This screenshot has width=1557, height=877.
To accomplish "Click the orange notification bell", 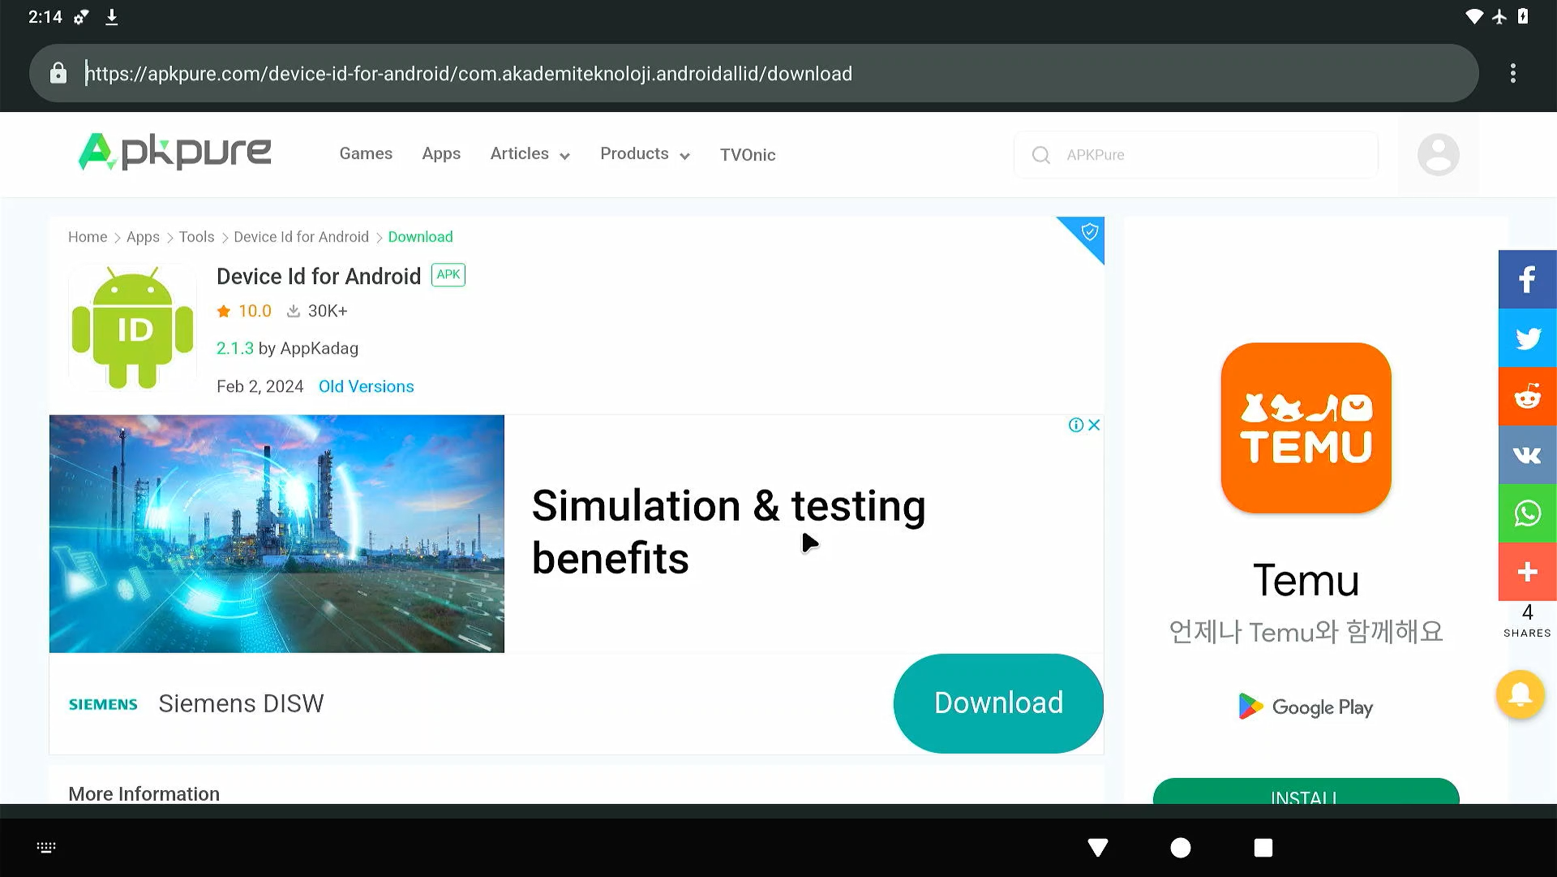I will coord(1520,694).
